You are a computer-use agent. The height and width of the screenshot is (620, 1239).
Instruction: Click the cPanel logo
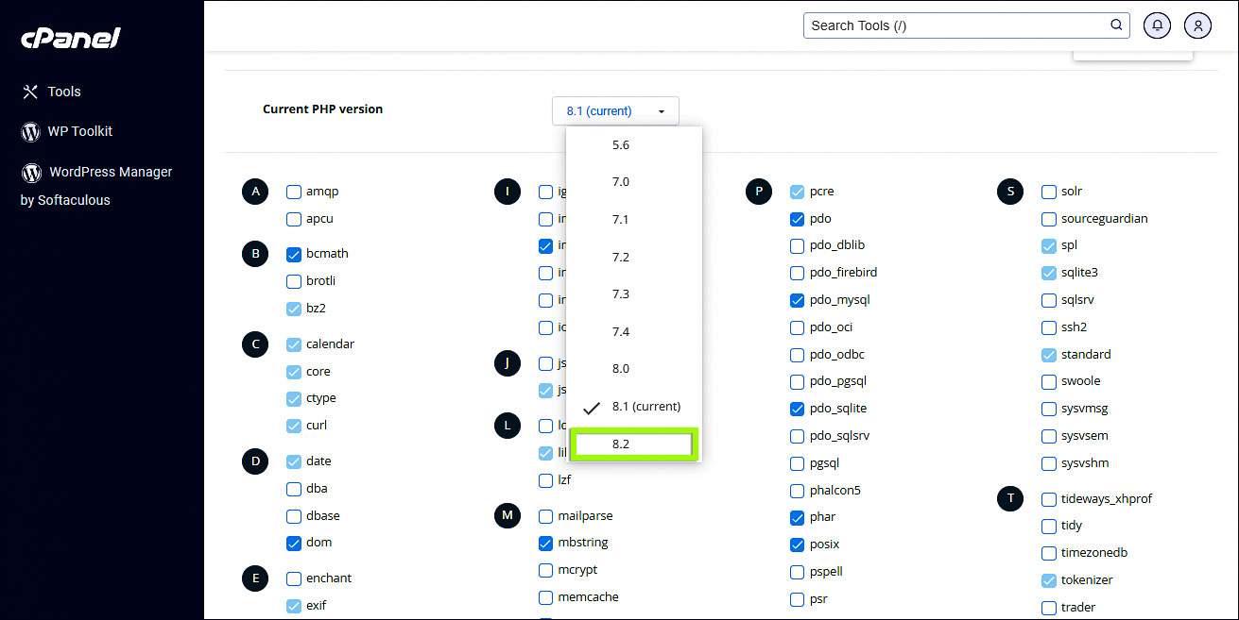point(71,38)
